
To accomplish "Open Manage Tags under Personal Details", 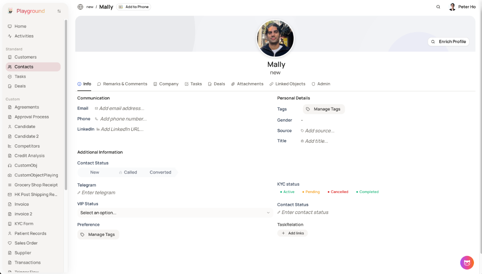I will point(323,109).
